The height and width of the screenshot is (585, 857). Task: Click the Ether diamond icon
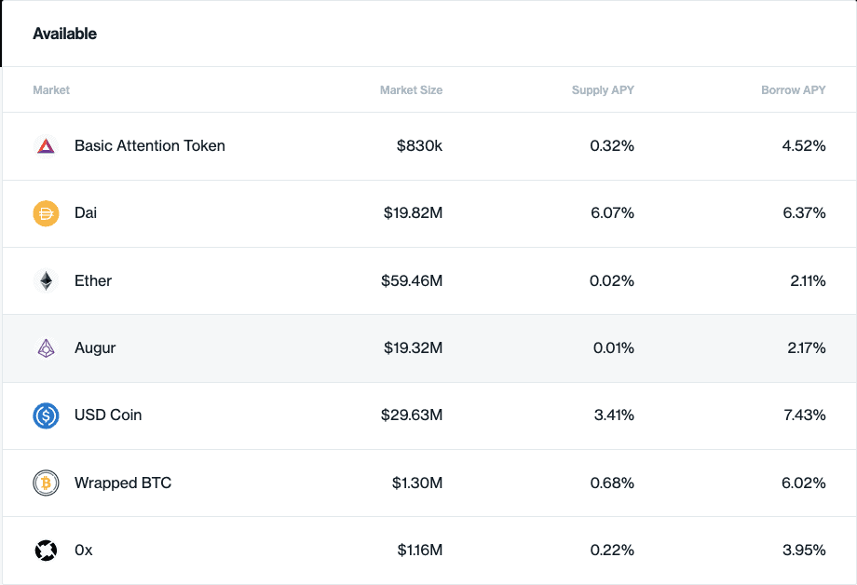pyautogui.click(x=46, y=281)
